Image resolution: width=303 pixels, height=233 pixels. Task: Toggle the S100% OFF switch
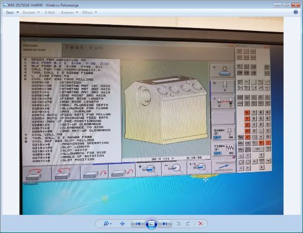point(218,138)
